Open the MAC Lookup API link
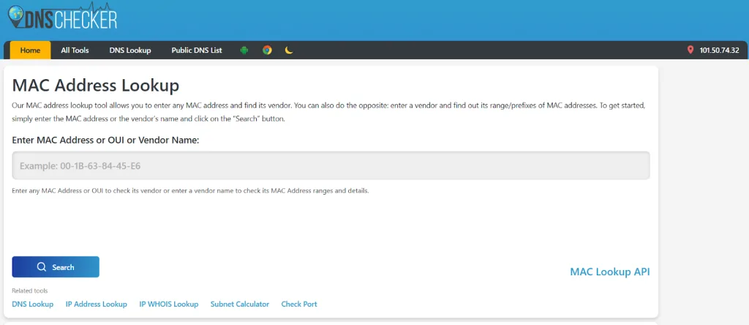The height and width of the screenshot is (325, 749). [x=609, y=272]
